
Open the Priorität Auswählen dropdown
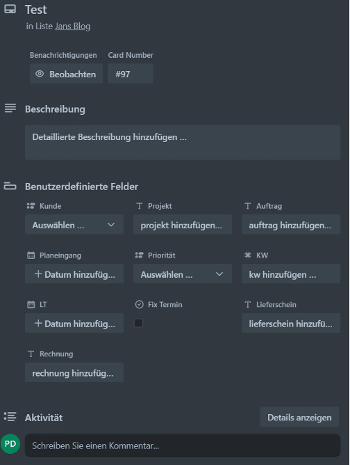point(183,274)
